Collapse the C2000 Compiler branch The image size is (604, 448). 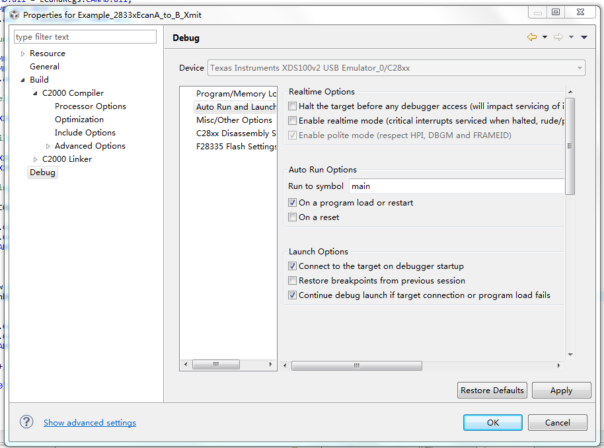coord(35,93)
